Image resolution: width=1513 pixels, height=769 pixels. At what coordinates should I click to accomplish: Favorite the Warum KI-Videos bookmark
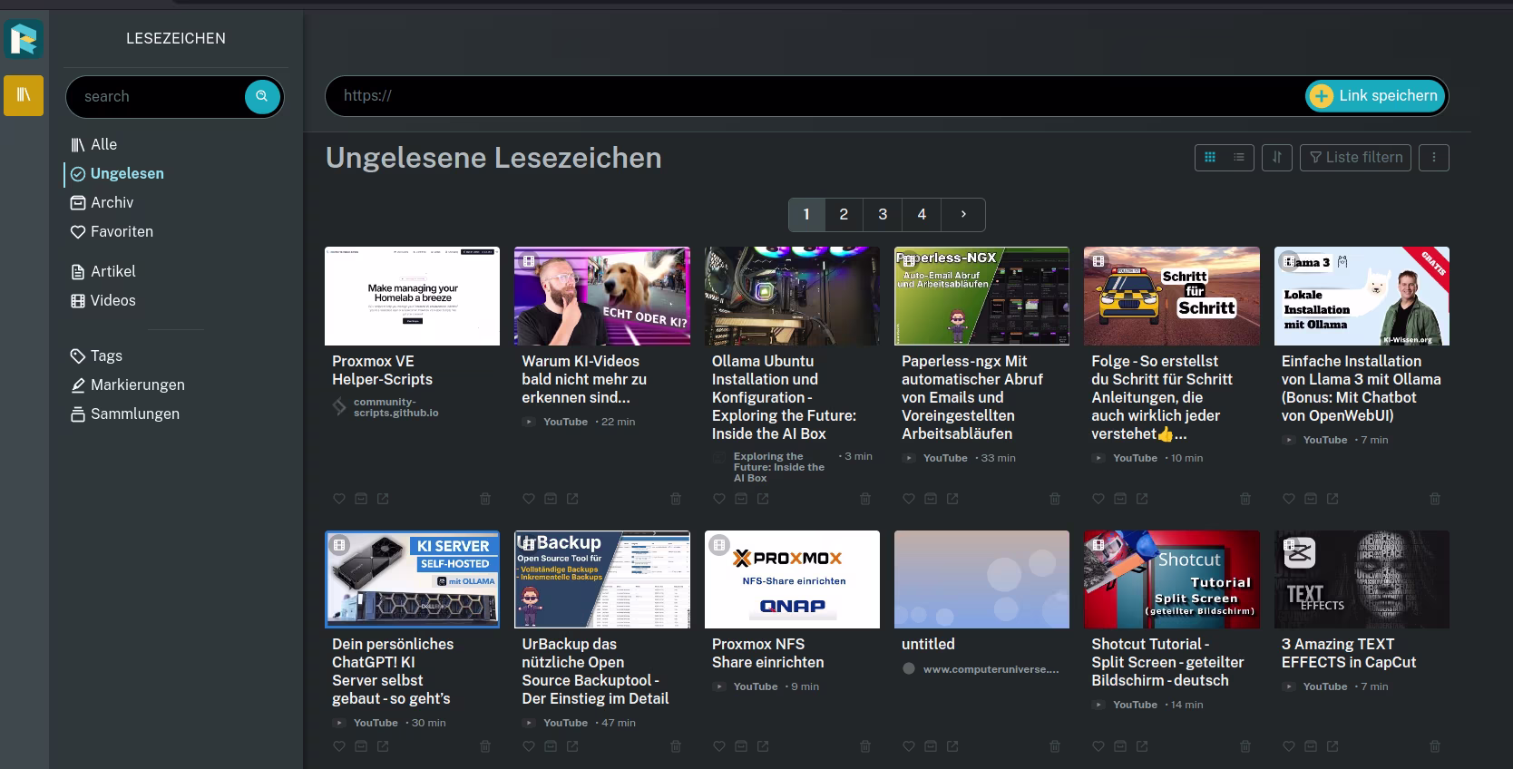click(529, 499)
